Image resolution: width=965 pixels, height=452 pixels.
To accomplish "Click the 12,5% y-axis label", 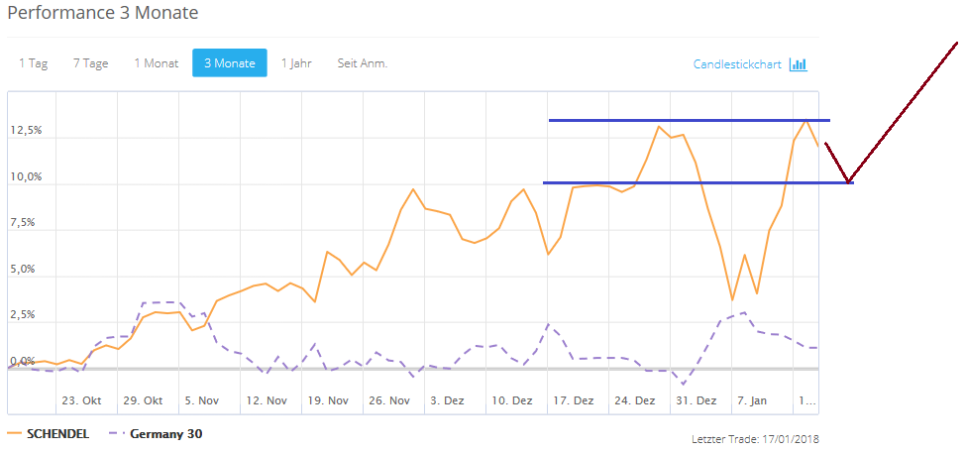I will pos(26,131).
